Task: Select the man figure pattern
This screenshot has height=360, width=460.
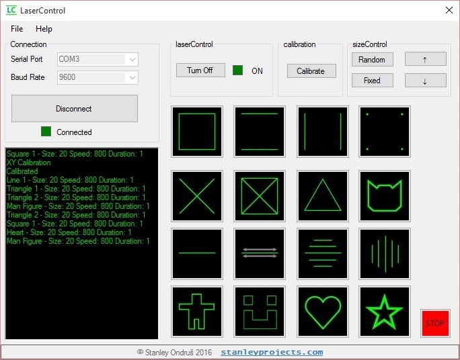Action: [x=197, y=312]
